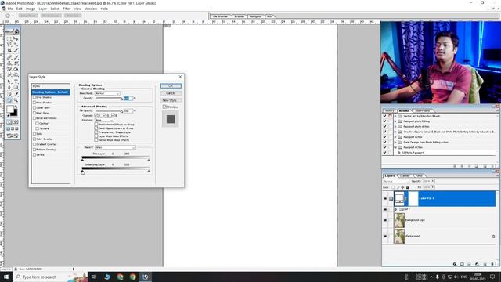Open the Layers Opacity dropdown arrow
This screenshot has width=501, height=282.
(433, 181)
